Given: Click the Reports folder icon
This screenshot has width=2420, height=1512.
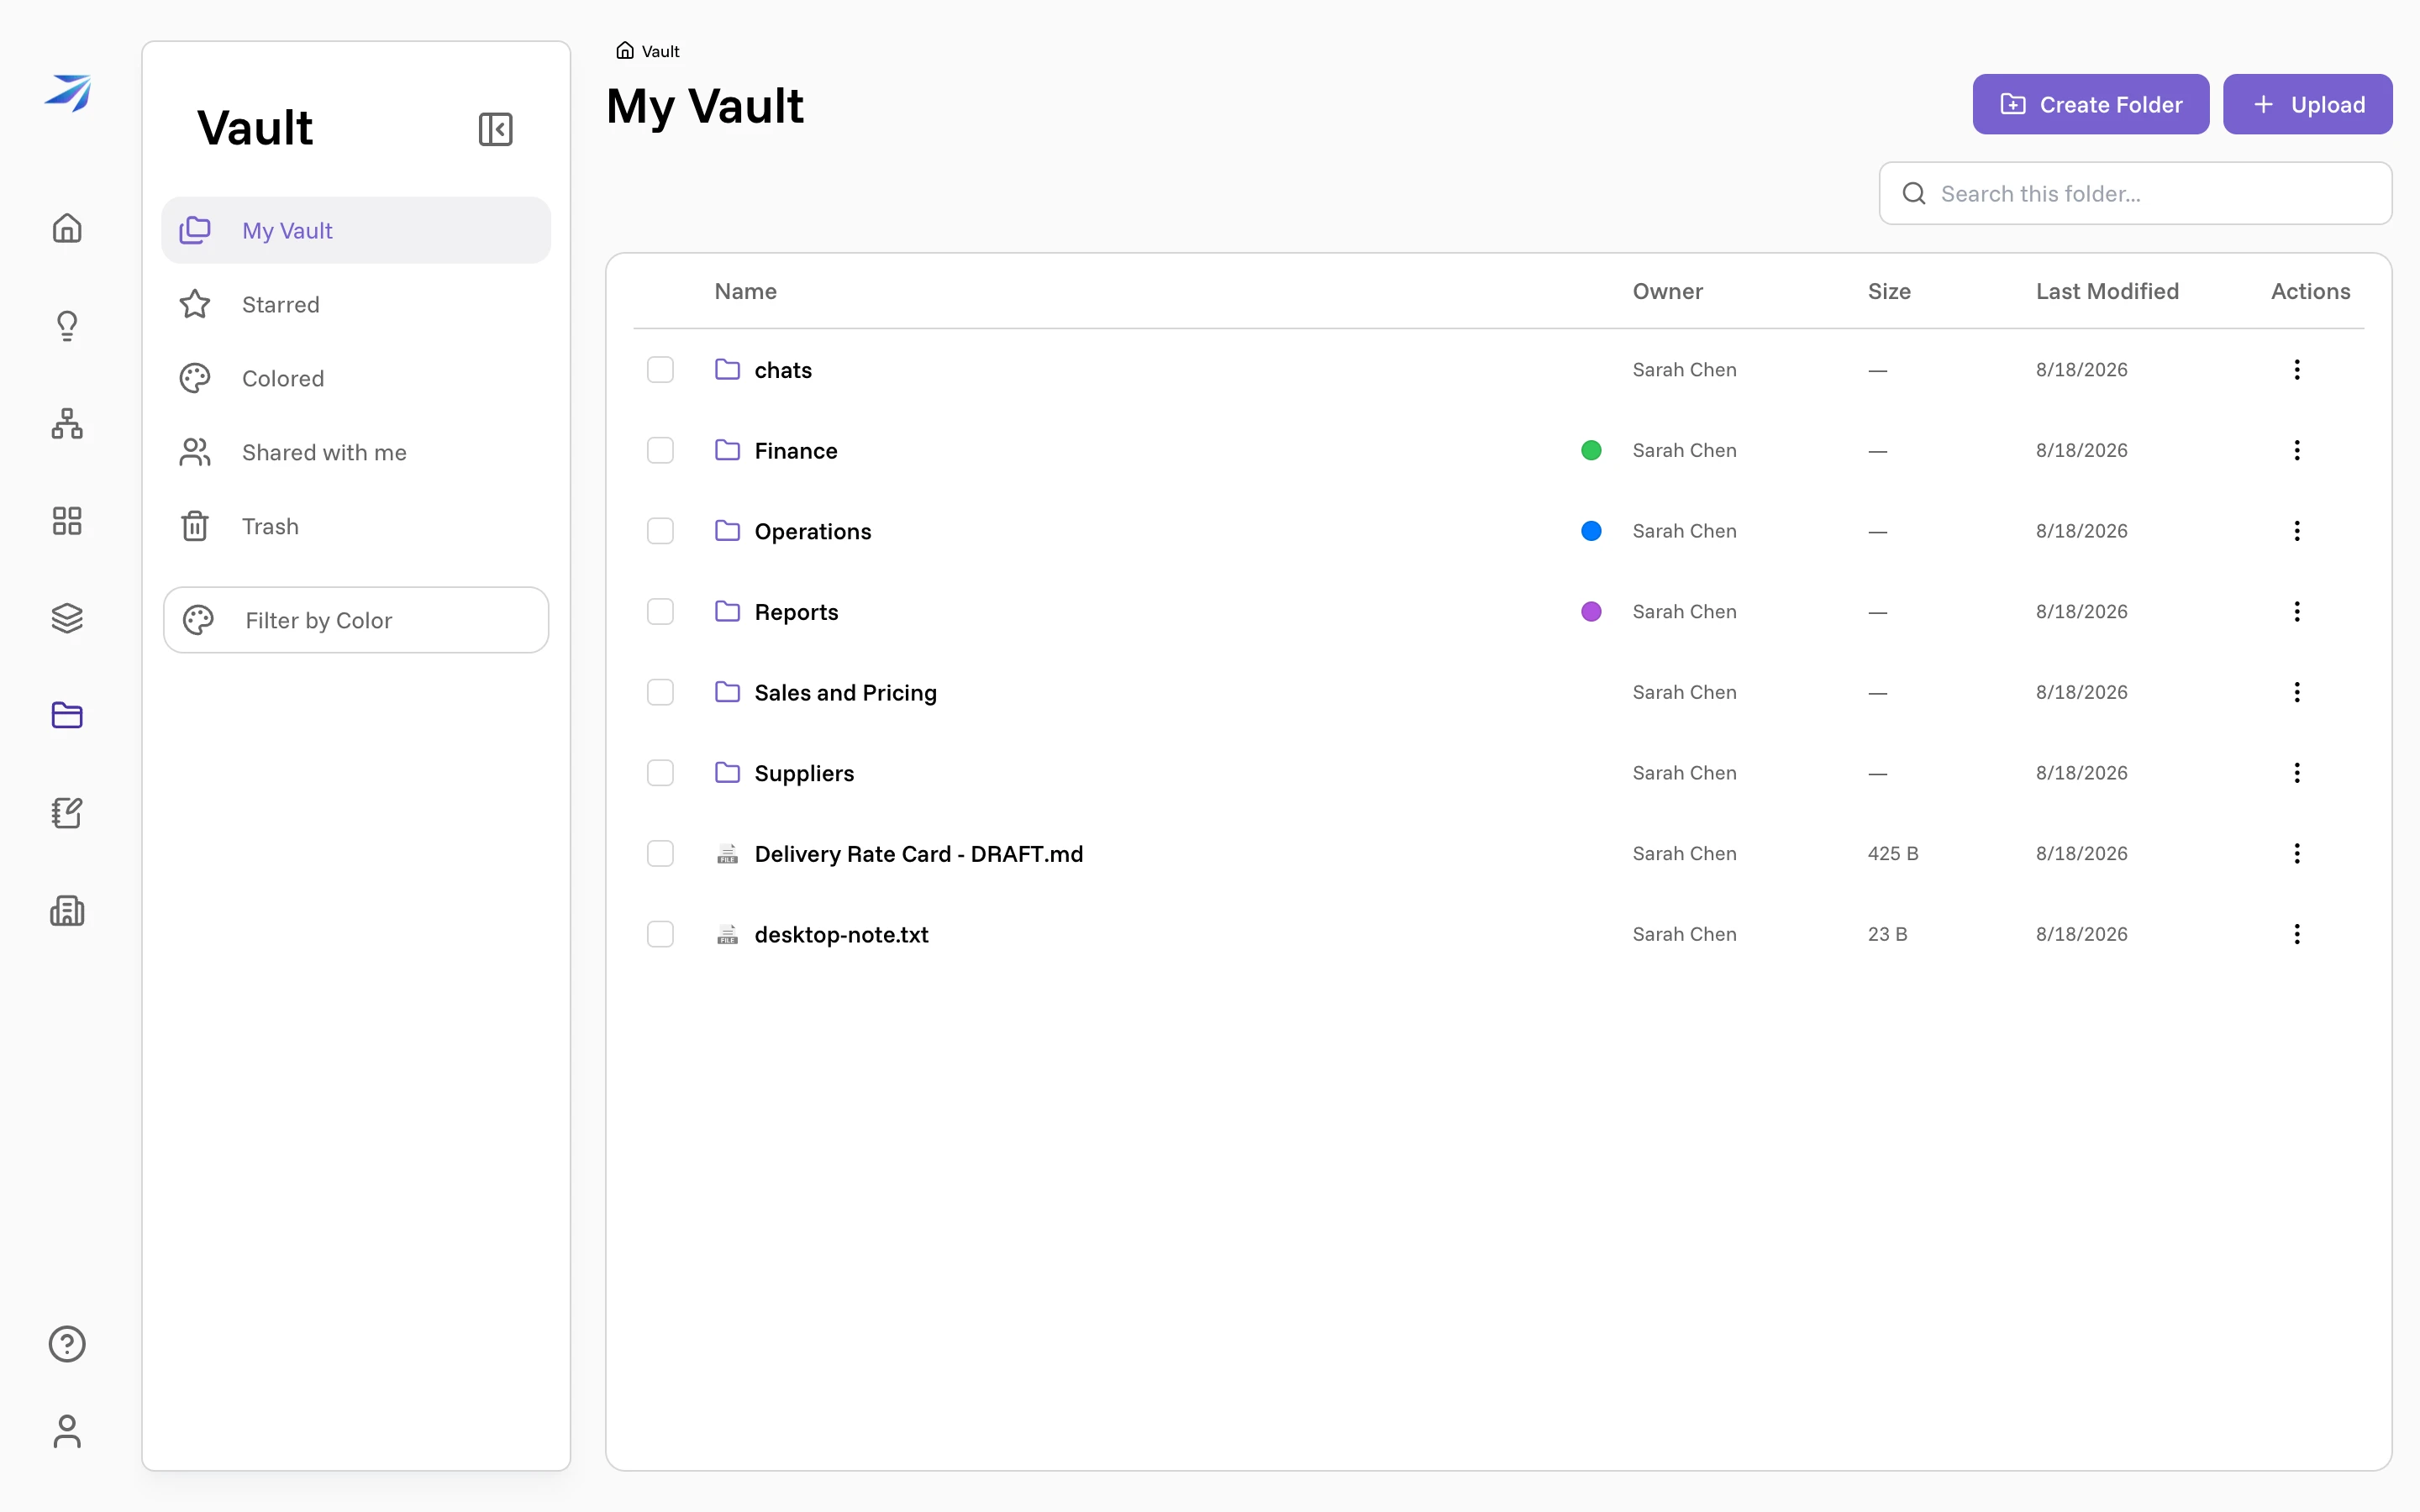Looking at the screenshot, I should coord(727,611).
